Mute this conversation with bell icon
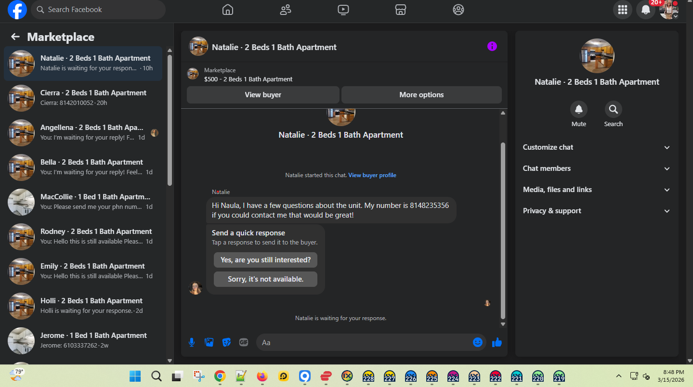 579,109
